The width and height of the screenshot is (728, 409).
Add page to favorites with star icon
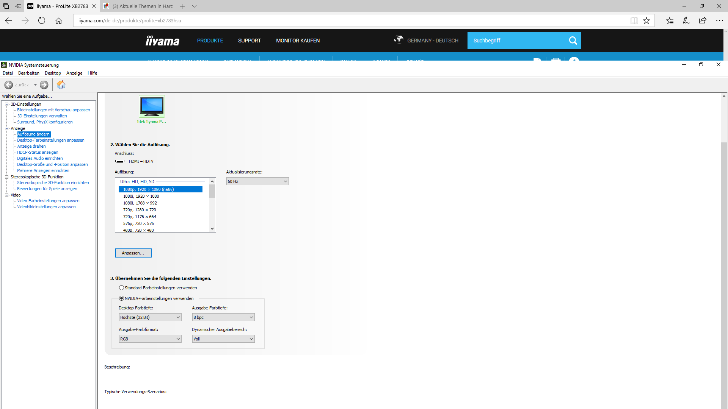(646, 20)
